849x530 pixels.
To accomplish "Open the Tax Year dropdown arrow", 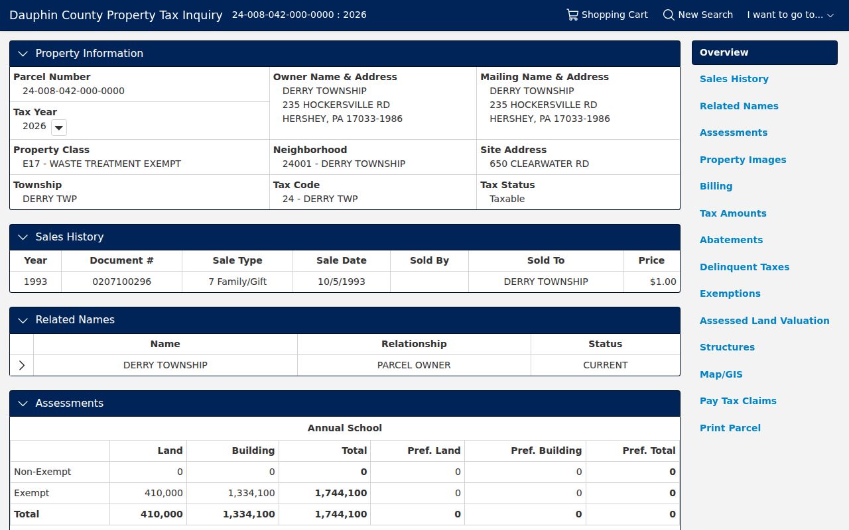I will (59, 127).
